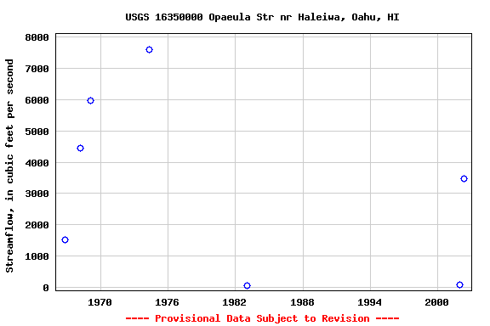
Task: Click the y-axis value '1000'
Action: point(37,256)
